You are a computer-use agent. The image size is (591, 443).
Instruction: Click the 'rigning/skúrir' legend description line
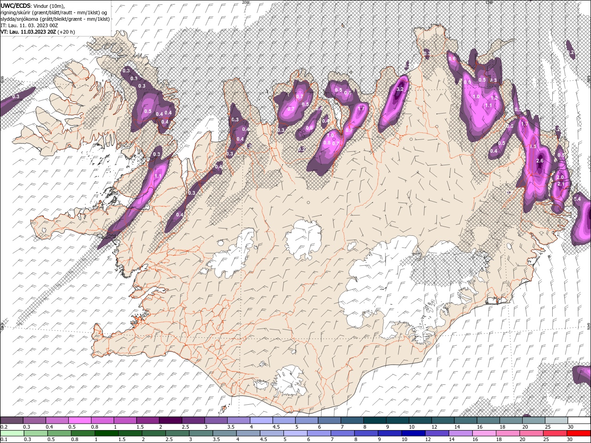click(54, 12)
